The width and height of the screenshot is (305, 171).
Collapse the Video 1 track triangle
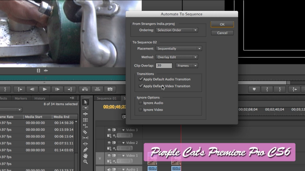click(x=123, y=156)
